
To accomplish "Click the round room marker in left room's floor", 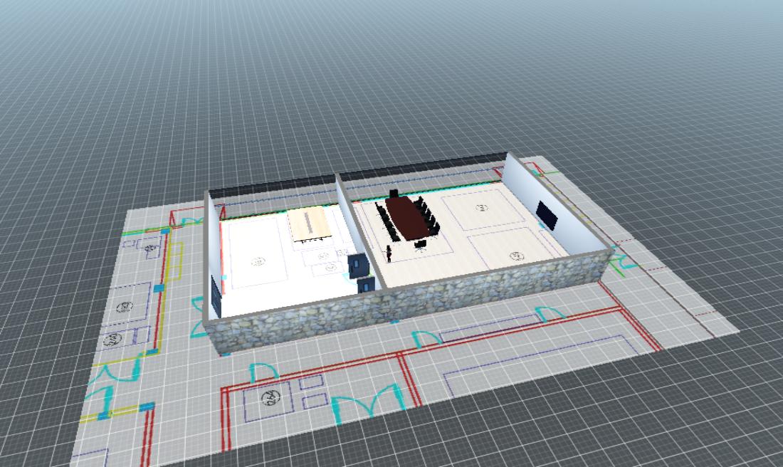I will pos(258,261).
